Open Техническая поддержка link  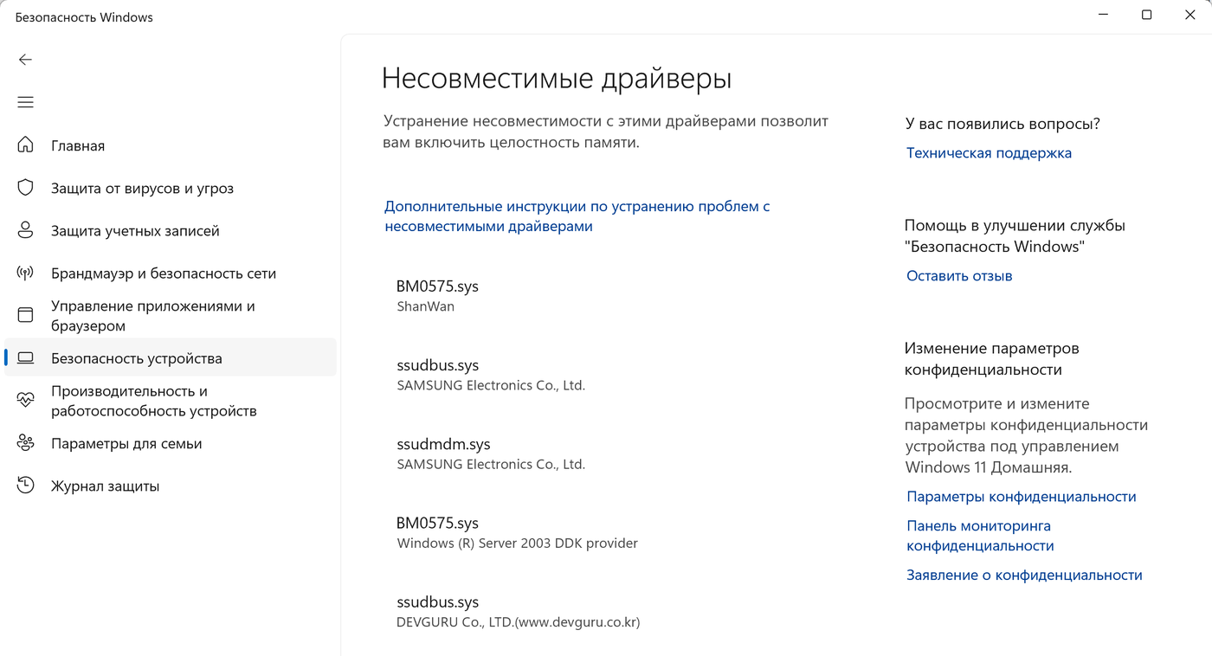989,153
